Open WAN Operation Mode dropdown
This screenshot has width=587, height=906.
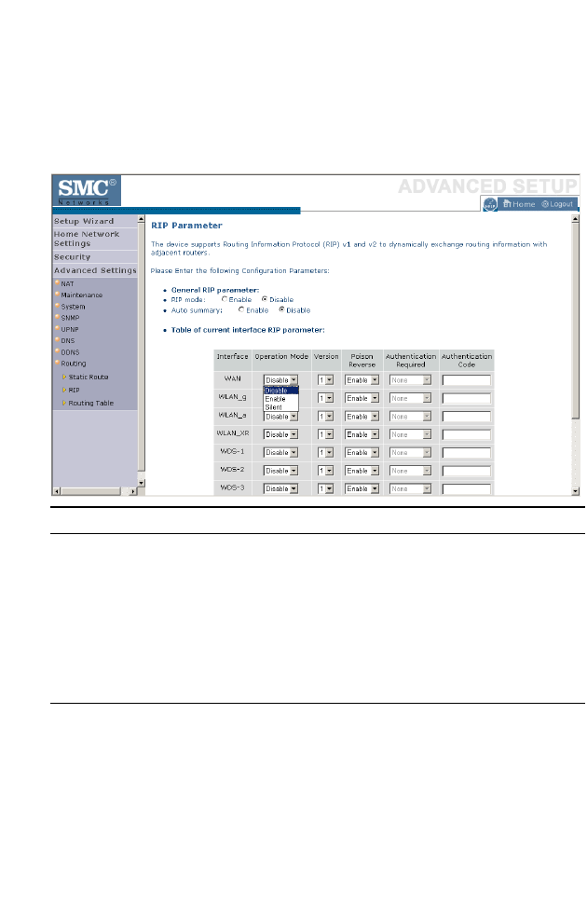(280, 380)
